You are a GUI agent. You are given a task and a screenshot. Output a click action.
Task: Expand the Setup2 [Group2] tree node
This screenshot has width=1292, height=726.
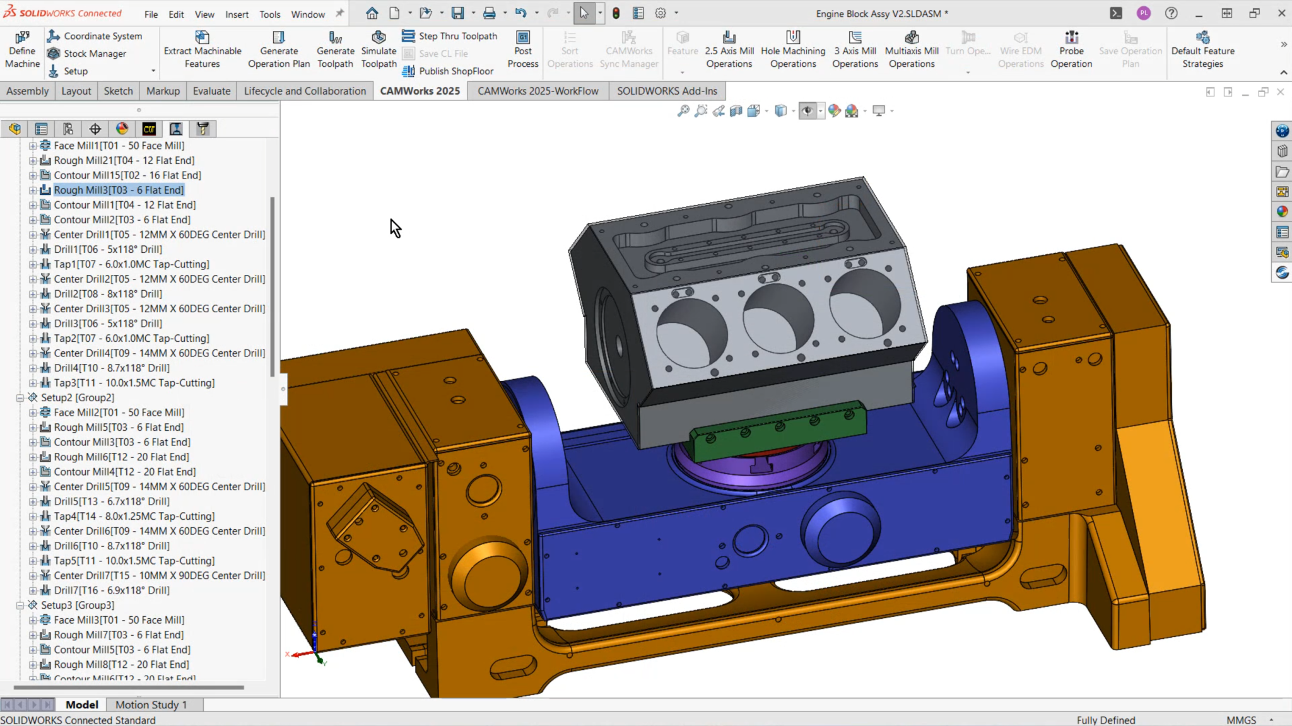[20, 397]
